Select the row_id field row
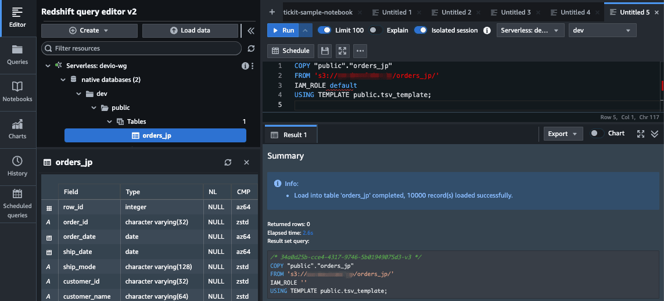The image size is (664, 301). (x=149, y=207)
